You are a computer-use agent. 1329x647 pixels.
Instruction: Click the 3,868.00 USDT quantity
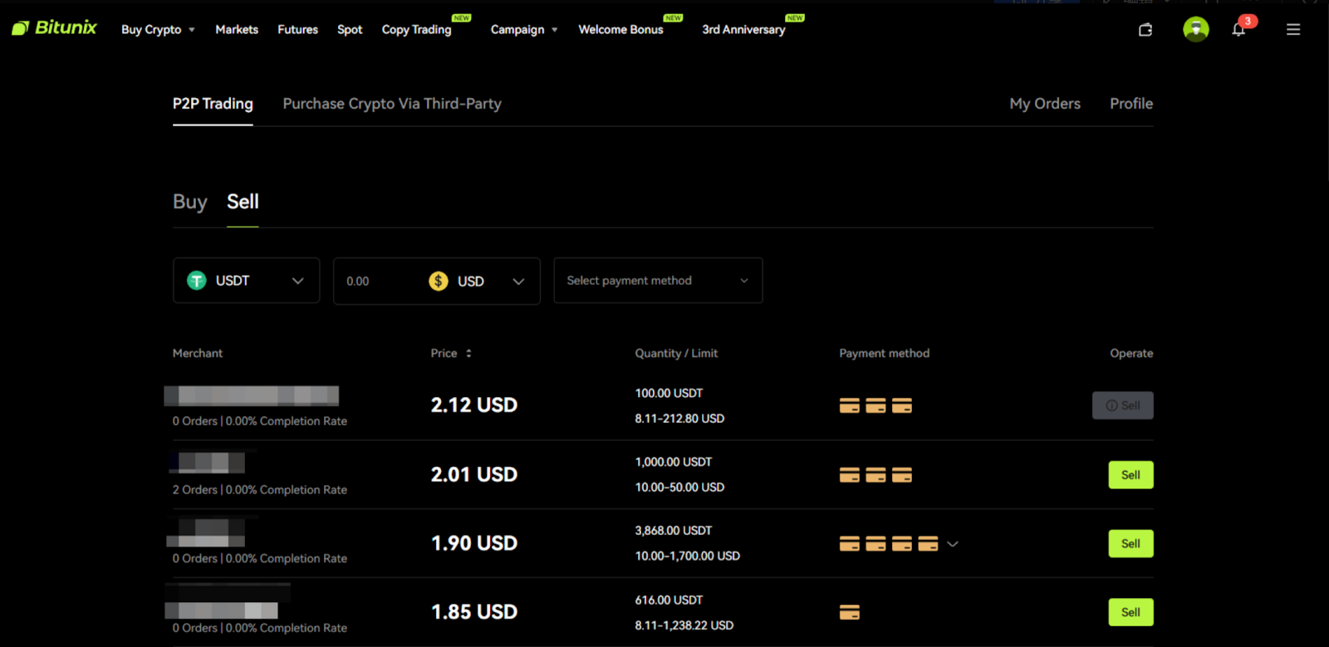pyautogui.click(x=674, y=531)
